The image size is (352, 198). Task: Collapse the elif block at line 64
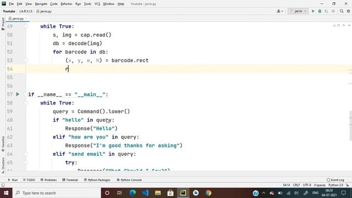pos(26,154)
